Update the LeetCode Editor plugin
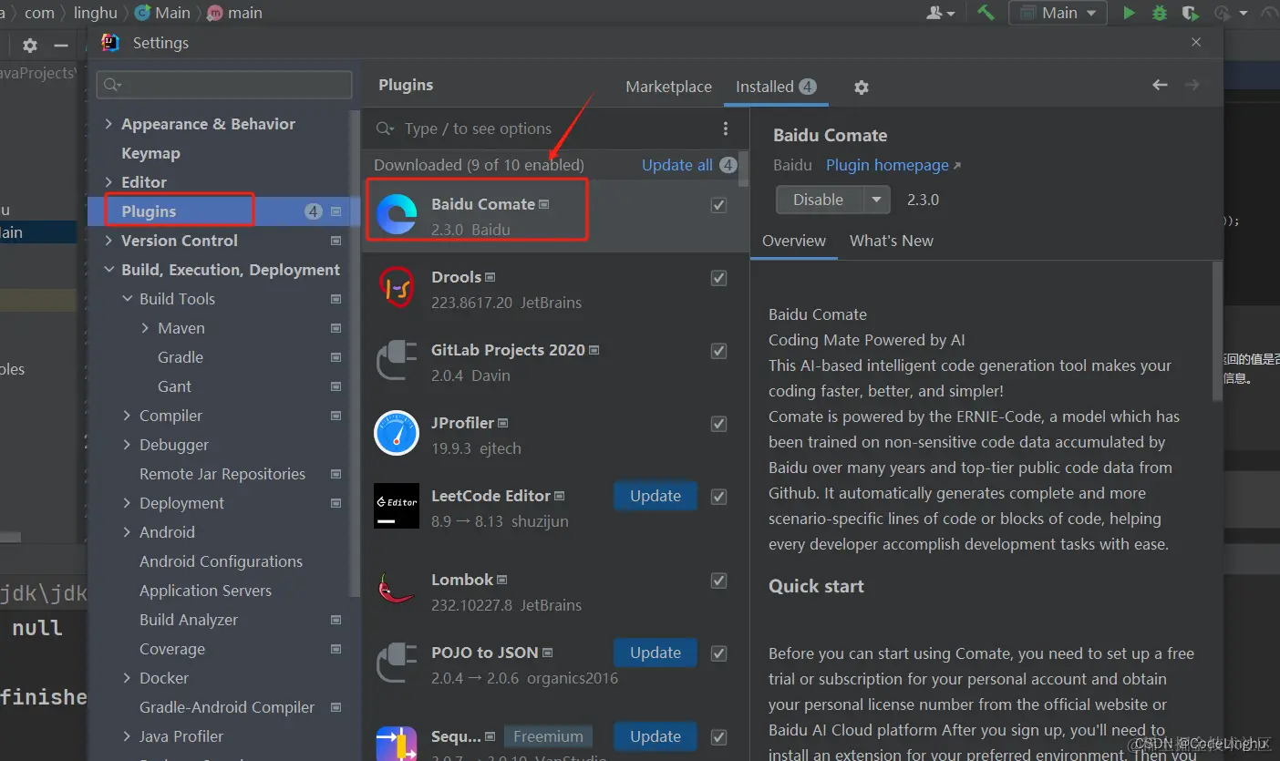The width and height of the screenshot is (1280, 761). click(655, 496)
